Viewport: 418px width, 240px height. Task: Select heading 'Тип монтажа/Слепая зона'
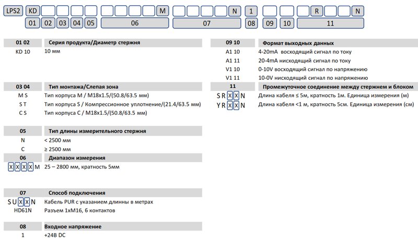tap(83, 87)
